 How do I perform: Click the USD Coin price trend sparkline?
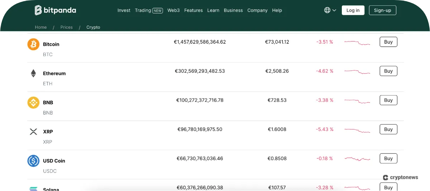pos(357,158)
